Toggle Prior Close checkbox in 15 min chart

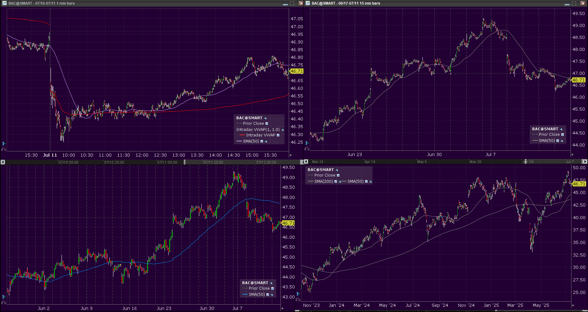(563, 135)
